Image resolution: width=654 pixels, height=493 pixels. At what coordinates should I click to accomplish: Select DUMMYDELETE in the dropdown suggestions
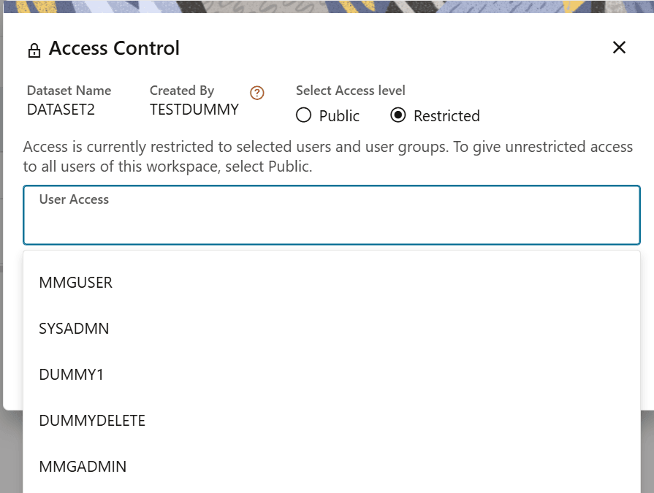tap(91, 420)
